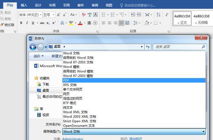This screenshot has height=140, width=213.
Task: Focus the 搜索 桌面 search field
Action: pos(180,47)
